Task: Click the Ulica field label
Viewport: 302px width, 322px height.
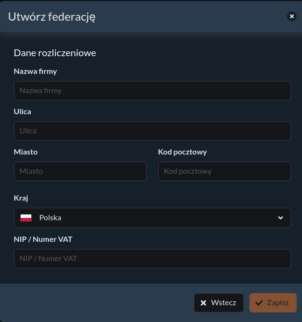Action: point(23,112)
